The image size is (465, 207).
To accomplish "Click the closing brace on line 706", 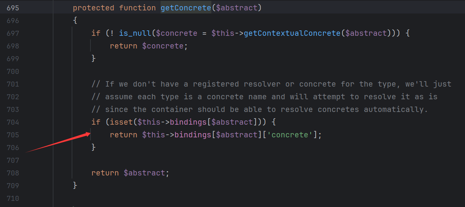I will tap(94, 147).
